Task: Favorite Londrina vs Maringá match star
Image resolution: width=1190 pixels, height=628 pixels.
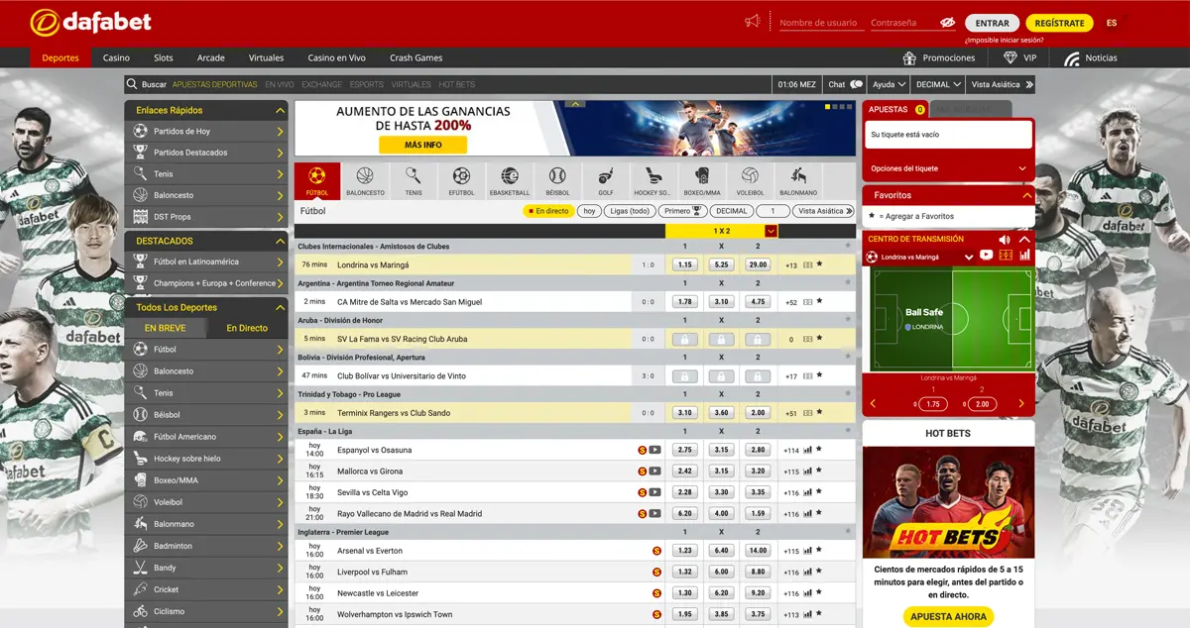Action: click(x=819, y=264)
